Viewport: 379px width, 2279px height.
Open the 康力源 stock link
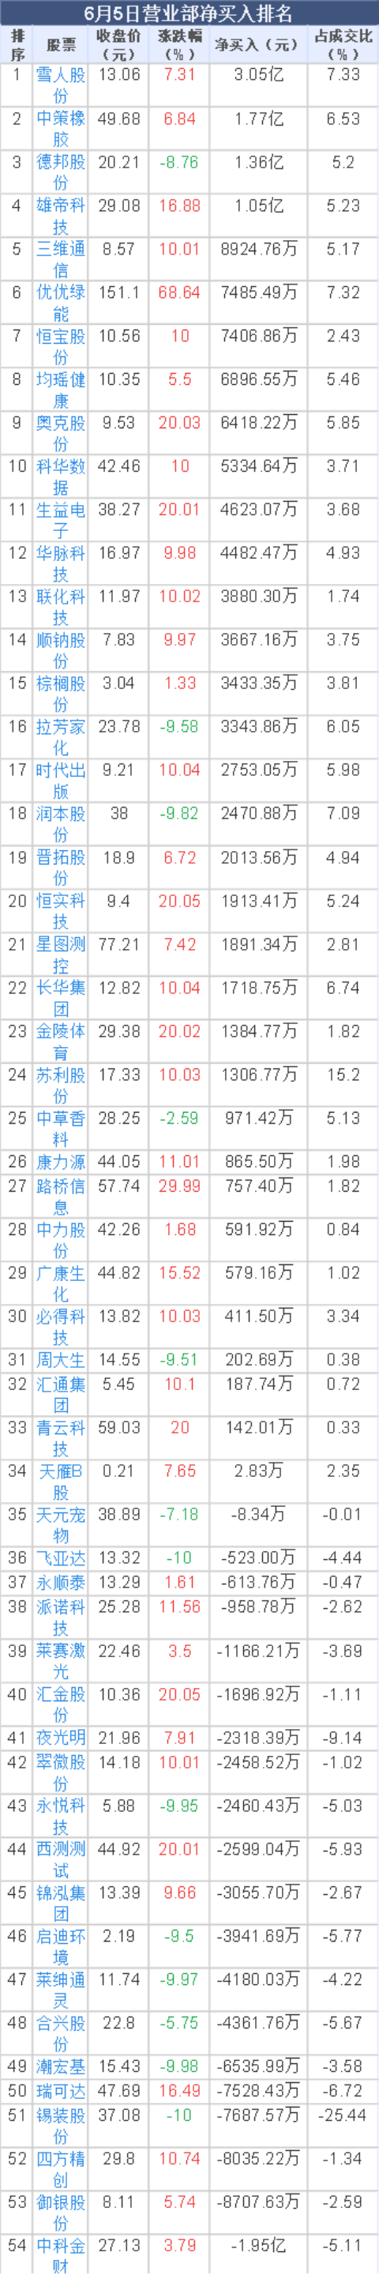pos(61,1160)
